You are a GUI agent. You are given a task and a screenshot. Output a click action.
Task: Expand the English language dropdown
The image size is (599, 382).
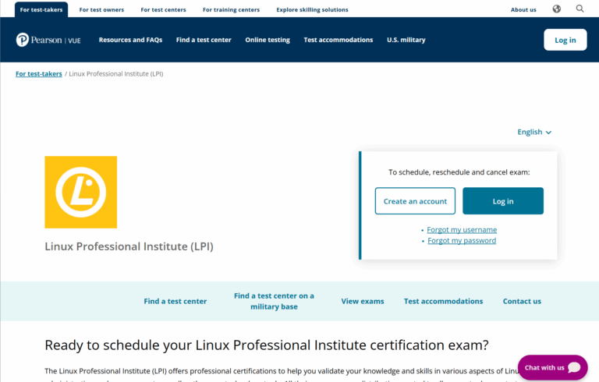534,133
